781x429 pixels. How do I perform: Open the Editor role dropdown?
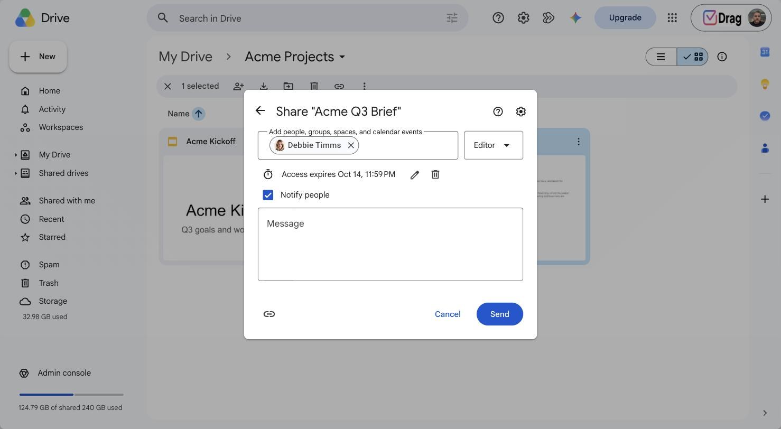[x=494, y=145]
